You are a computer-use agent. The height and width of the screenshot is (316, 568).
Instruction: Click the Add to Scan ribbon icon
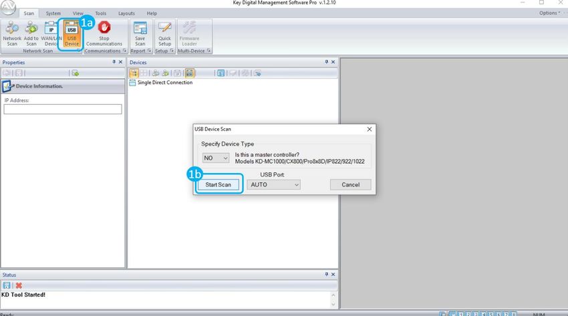tap(31, 33)
